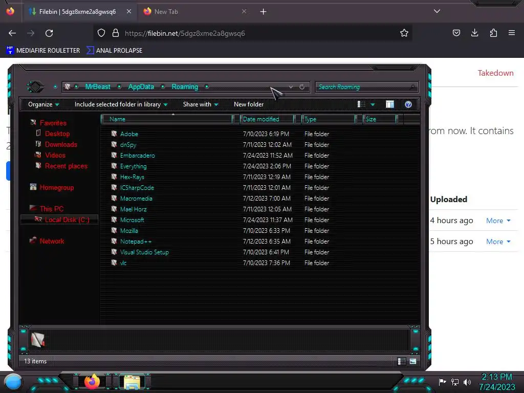524x393 pixels.
Task: Open More menu for 5 hours ago file
Action: (x=498, y=242)
